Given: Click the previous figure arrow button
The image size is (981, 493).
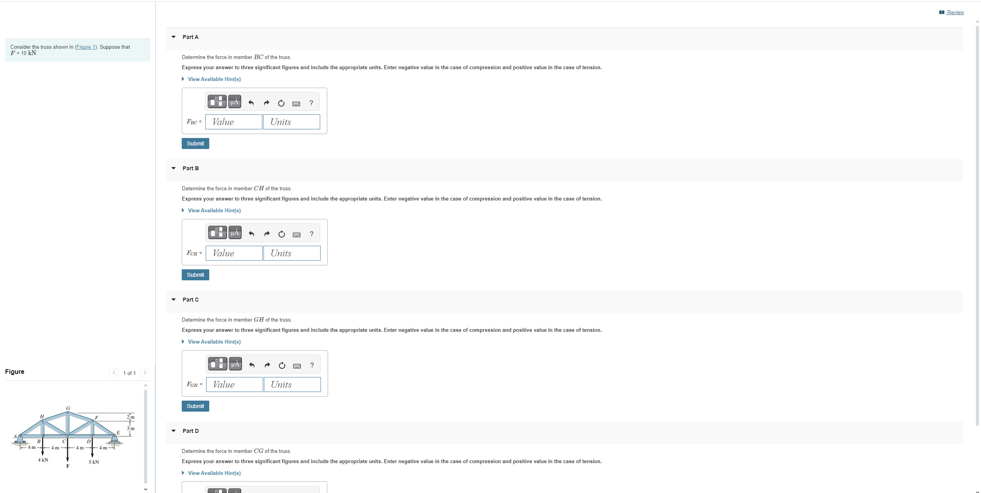Looking at the screenshot, I should click(114, 373).
